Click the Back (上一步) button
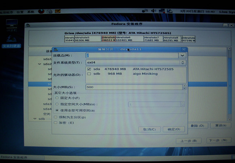The width and height of the screenshot is (235, 163). (188, 141)
